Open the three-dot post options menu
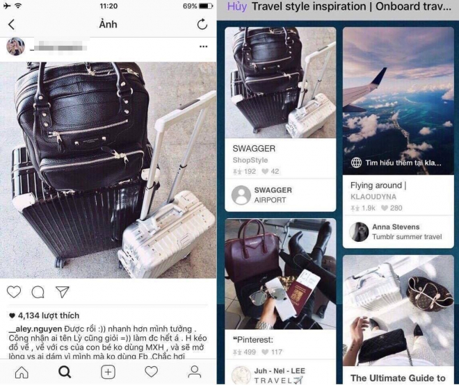The image size is (459, 385). tap(204, 47)
